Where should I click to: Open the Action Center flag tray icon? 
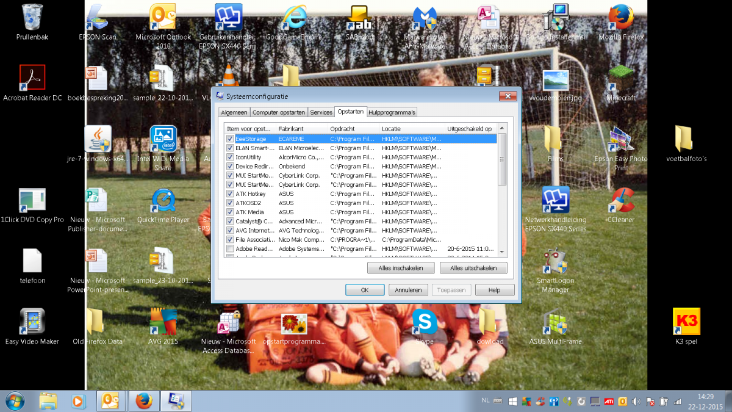point(650,402)
